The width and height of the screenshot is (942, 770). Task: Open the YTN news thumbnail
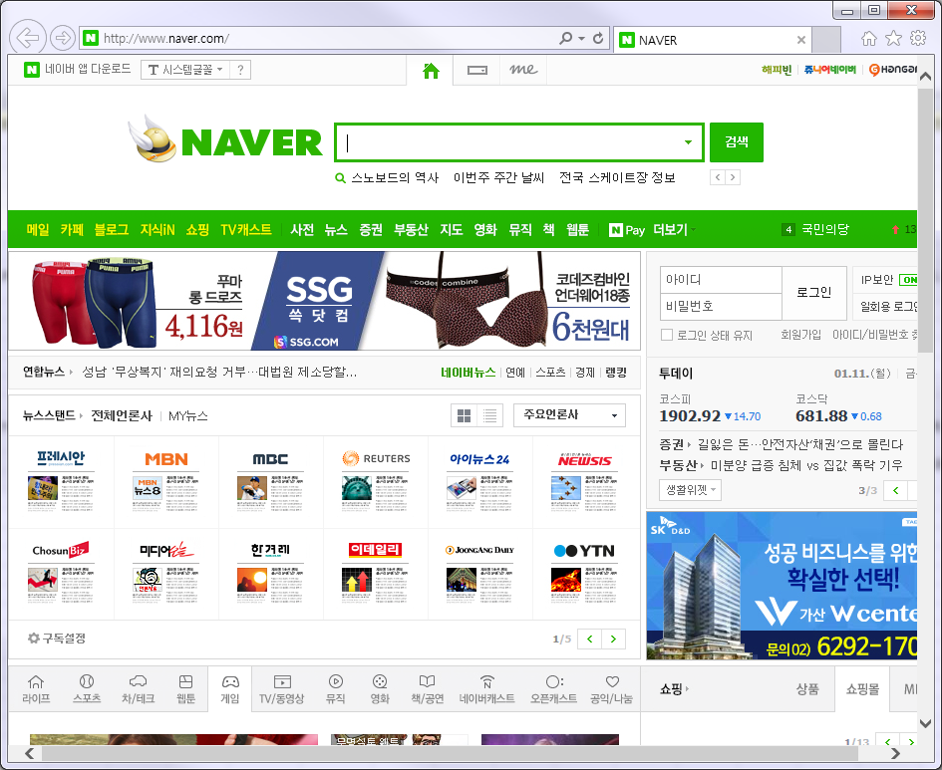point(584,573)
